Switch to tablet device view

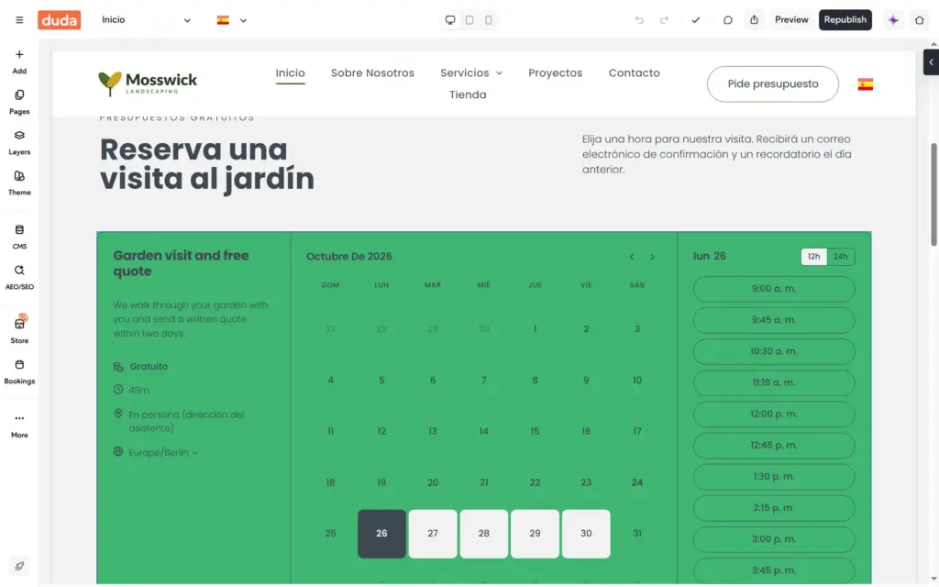[x=469, y=20]
